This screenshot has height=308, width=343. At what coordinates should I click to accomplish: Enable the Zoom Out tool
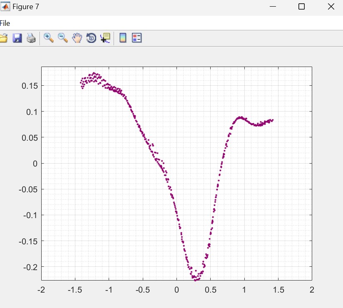pos(63,38)
